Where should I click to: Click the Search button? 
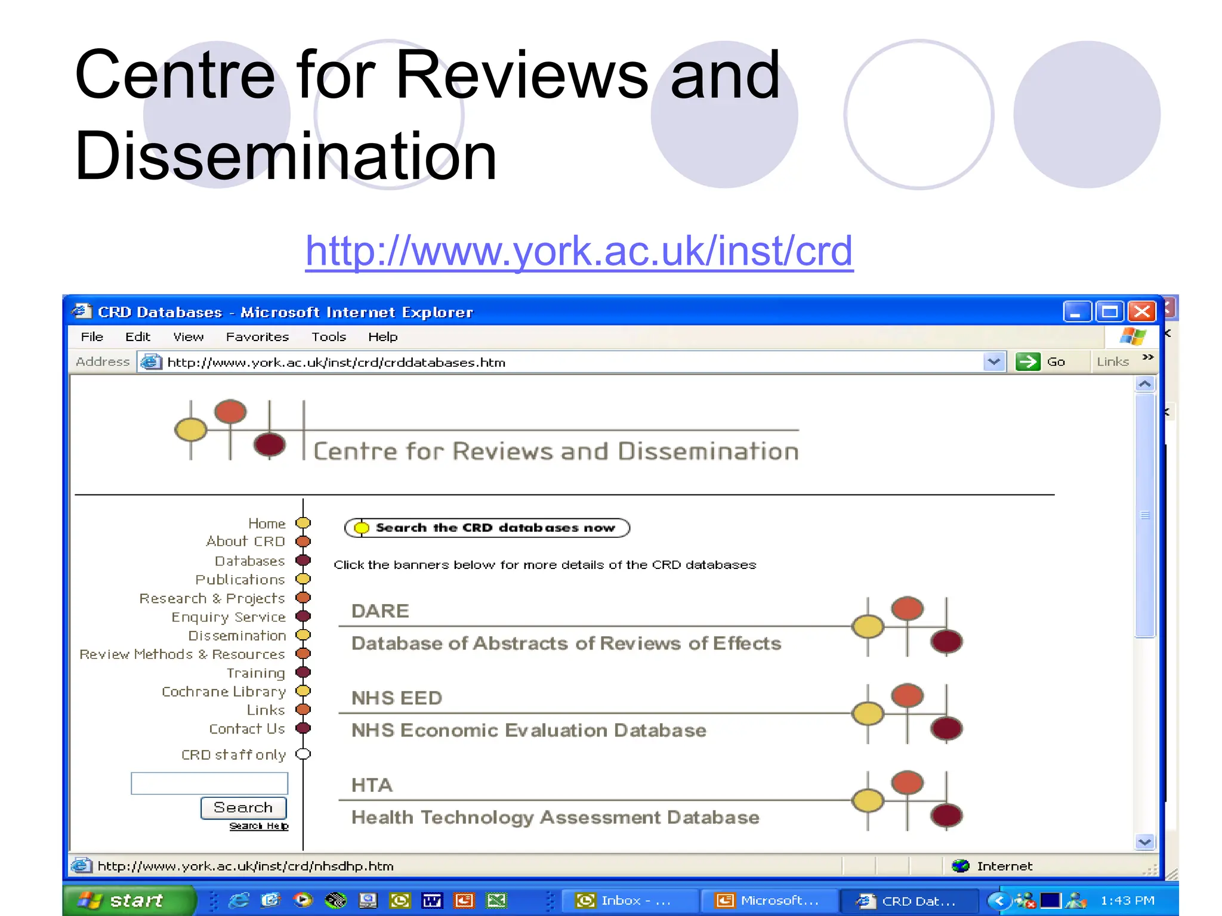coord(243,807)
